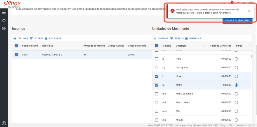Click the red error icon in the notification
257x127 pixels.
pos(172,11)
